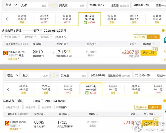The width and height of the screenshot is (166, 133).
Task: Swap Chongqing and Auckland using the exchange icon
Action: tap(54, 75)
